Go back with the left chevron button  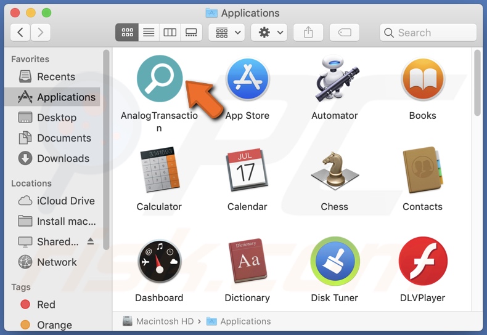[20, 32]
